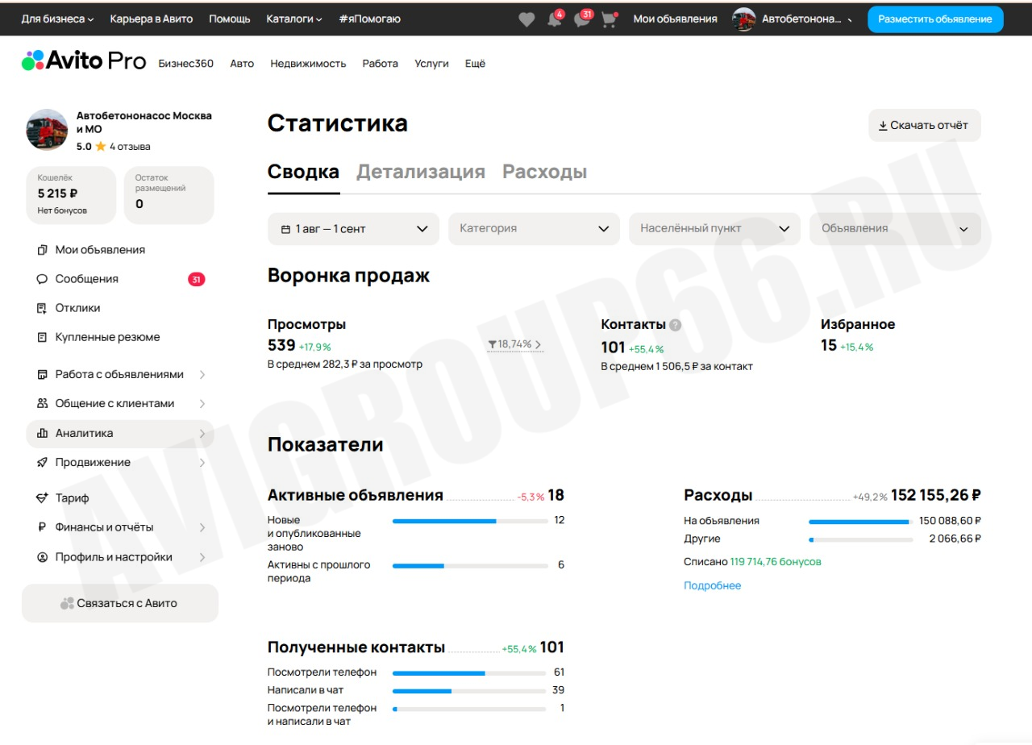The width and height of the screenshot is (1032, 745).
Task: Click the Скачать отчёт button
Action: [x=925, y=125]
